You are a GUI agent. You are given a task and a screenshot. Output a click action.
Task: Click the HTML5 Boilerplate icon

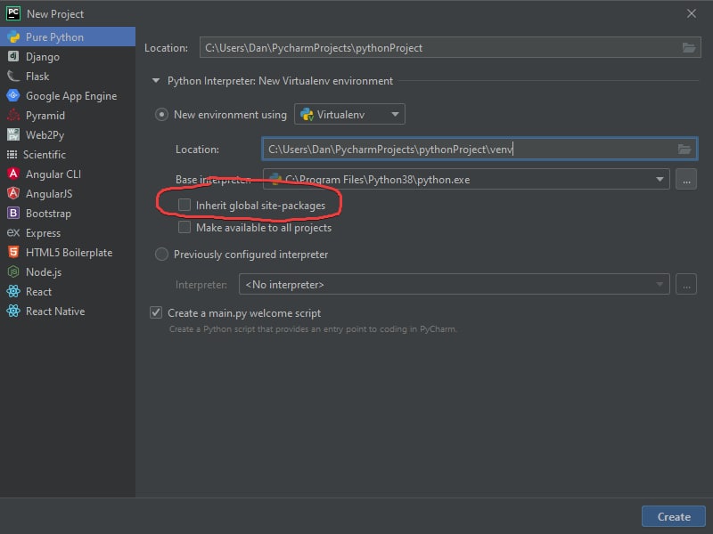13,252
